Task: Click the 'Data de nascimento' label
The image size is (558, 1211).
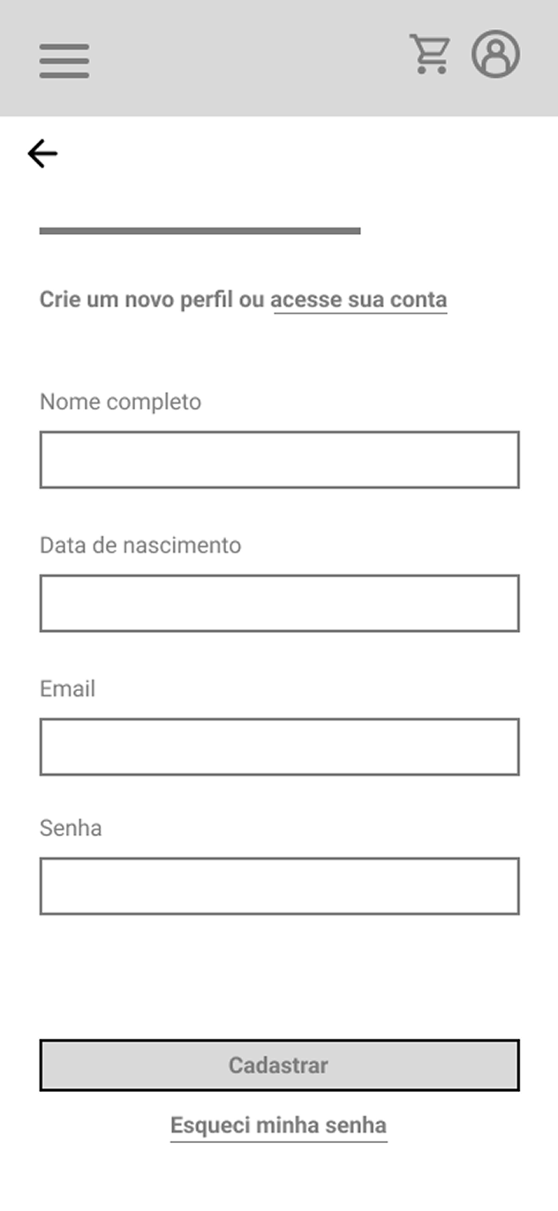Action: [139, 545]
